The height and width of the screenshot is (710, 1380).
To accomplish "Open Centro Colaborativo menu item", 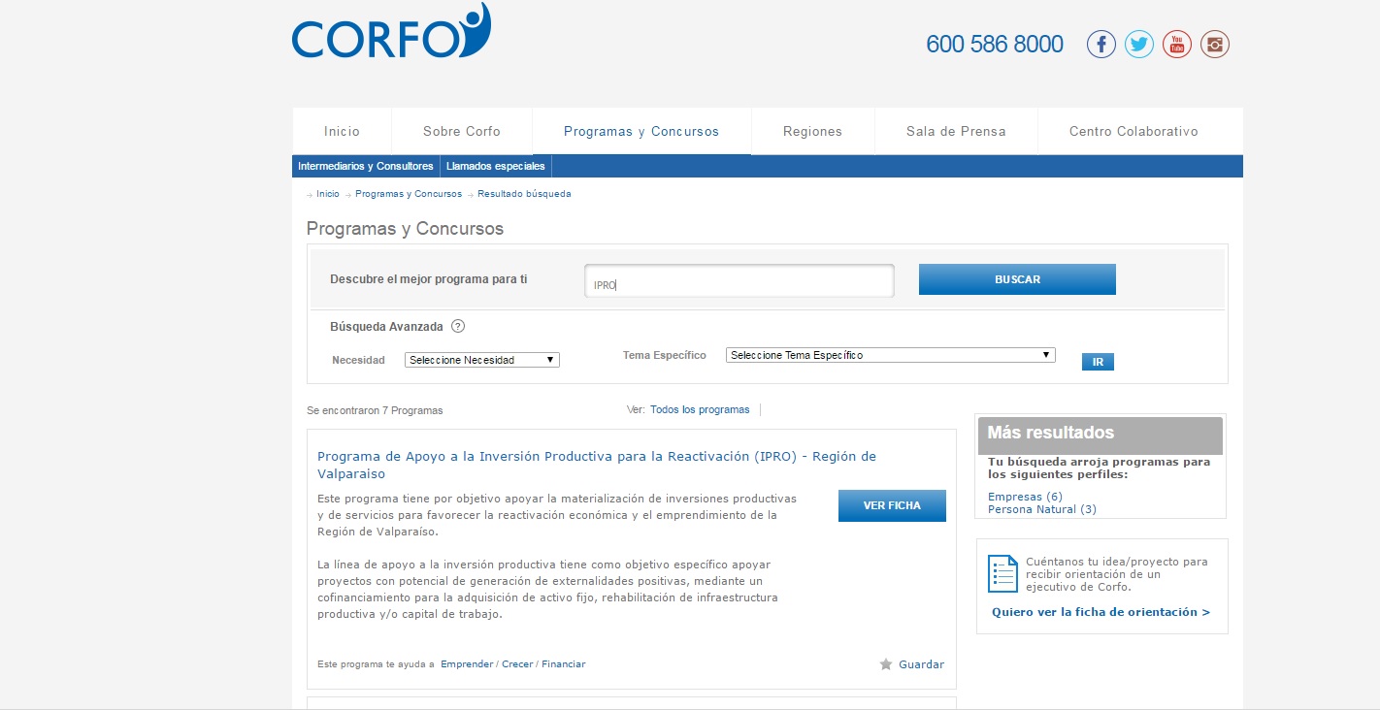I will [1134, 131].
